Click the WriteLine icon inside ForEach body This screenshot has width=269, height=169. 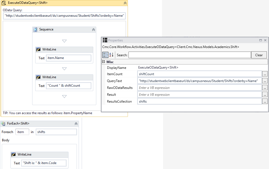point(13,155)
